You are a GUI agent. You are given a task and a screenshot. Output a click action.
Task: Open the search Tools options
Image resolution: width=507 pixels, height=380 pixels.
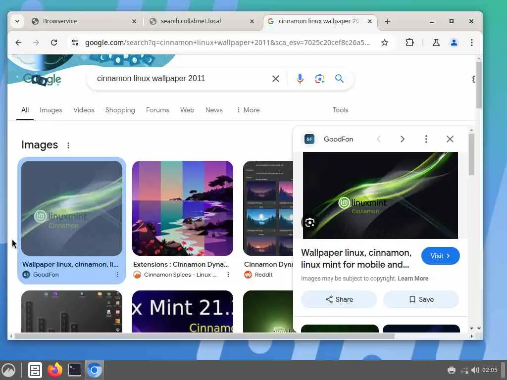pos(340,110)
